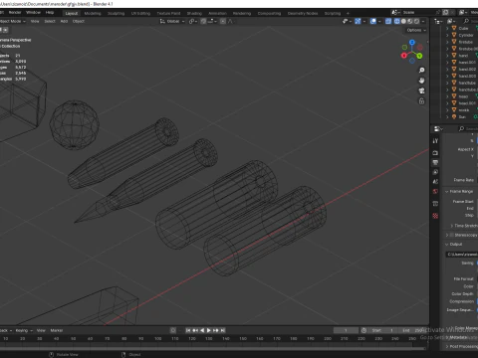Screen dimensions: 478x358
Task: Toggle Stereoscopy checkbox
Action: pos(451,235)
